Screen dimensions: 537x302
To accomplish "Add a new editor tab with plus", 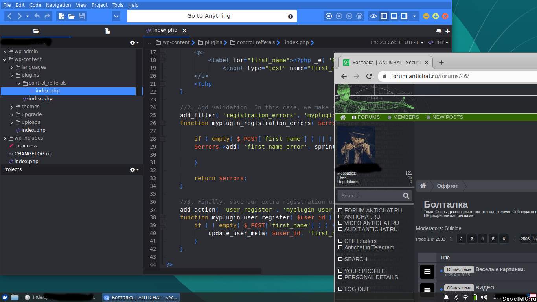I will click(447, 31).
